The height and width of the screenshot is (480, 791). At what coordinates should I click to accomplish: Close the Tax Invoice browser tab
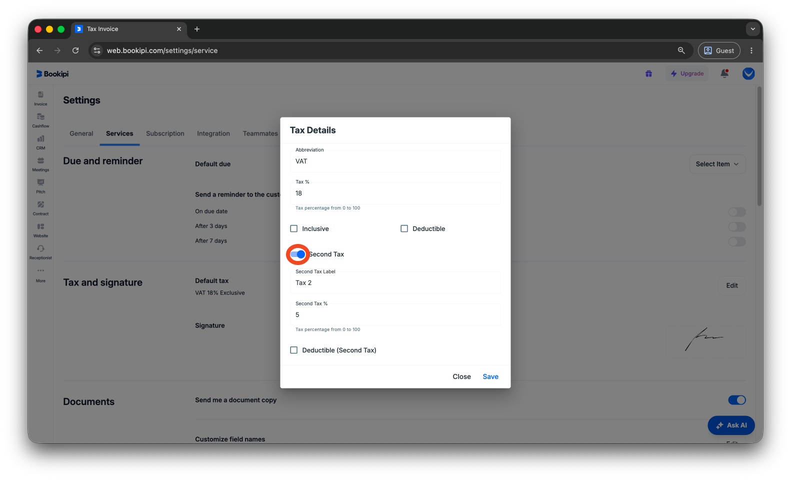coord(179,29)
